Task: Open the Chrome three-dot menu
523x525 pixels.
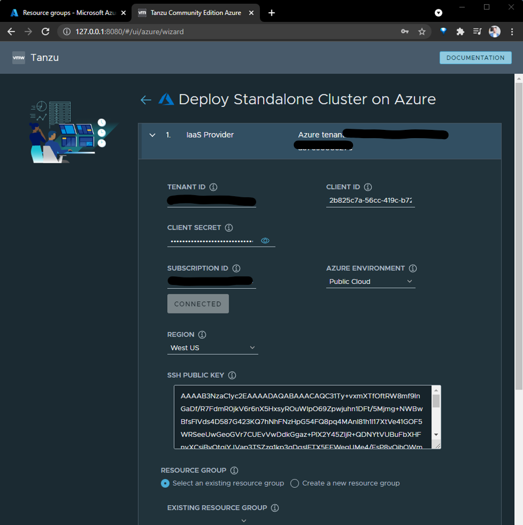Action: 512,32
